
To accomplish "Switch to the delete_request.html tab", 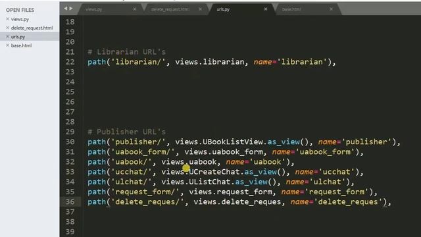I will point(170,9).
